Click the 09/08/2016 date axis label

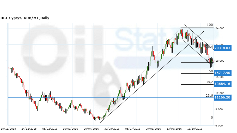[x=153, y=129]
